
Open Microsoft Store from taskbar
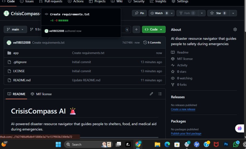pos(177,144)
